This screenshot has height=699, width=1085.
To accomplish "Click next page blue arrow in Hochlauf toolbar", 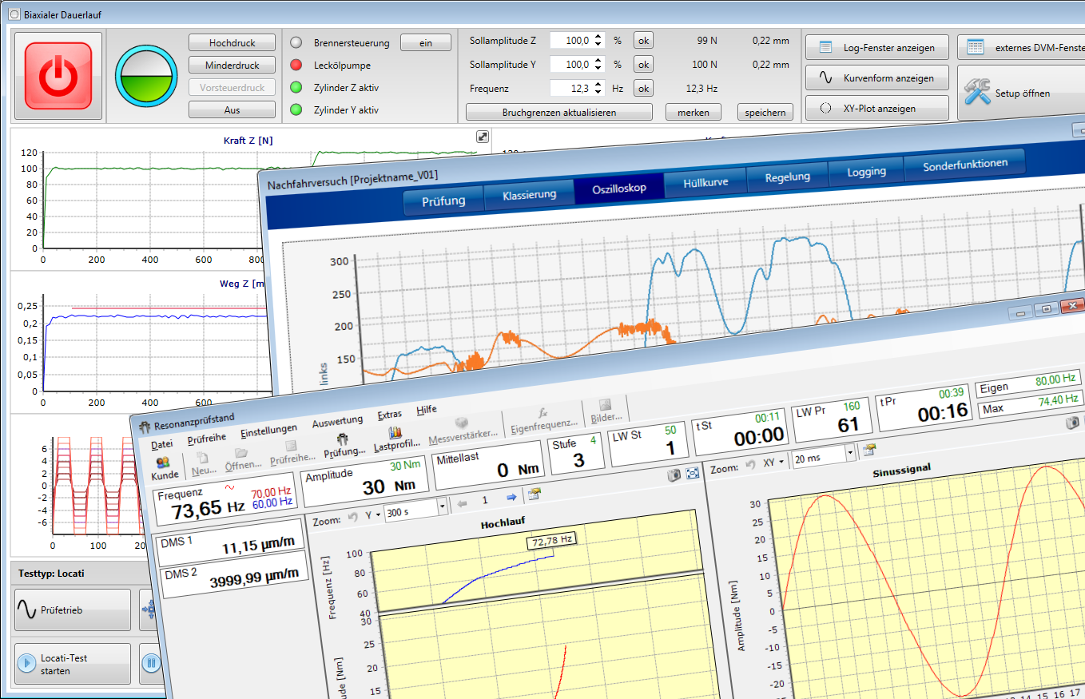I will click(x=511, y=497).
